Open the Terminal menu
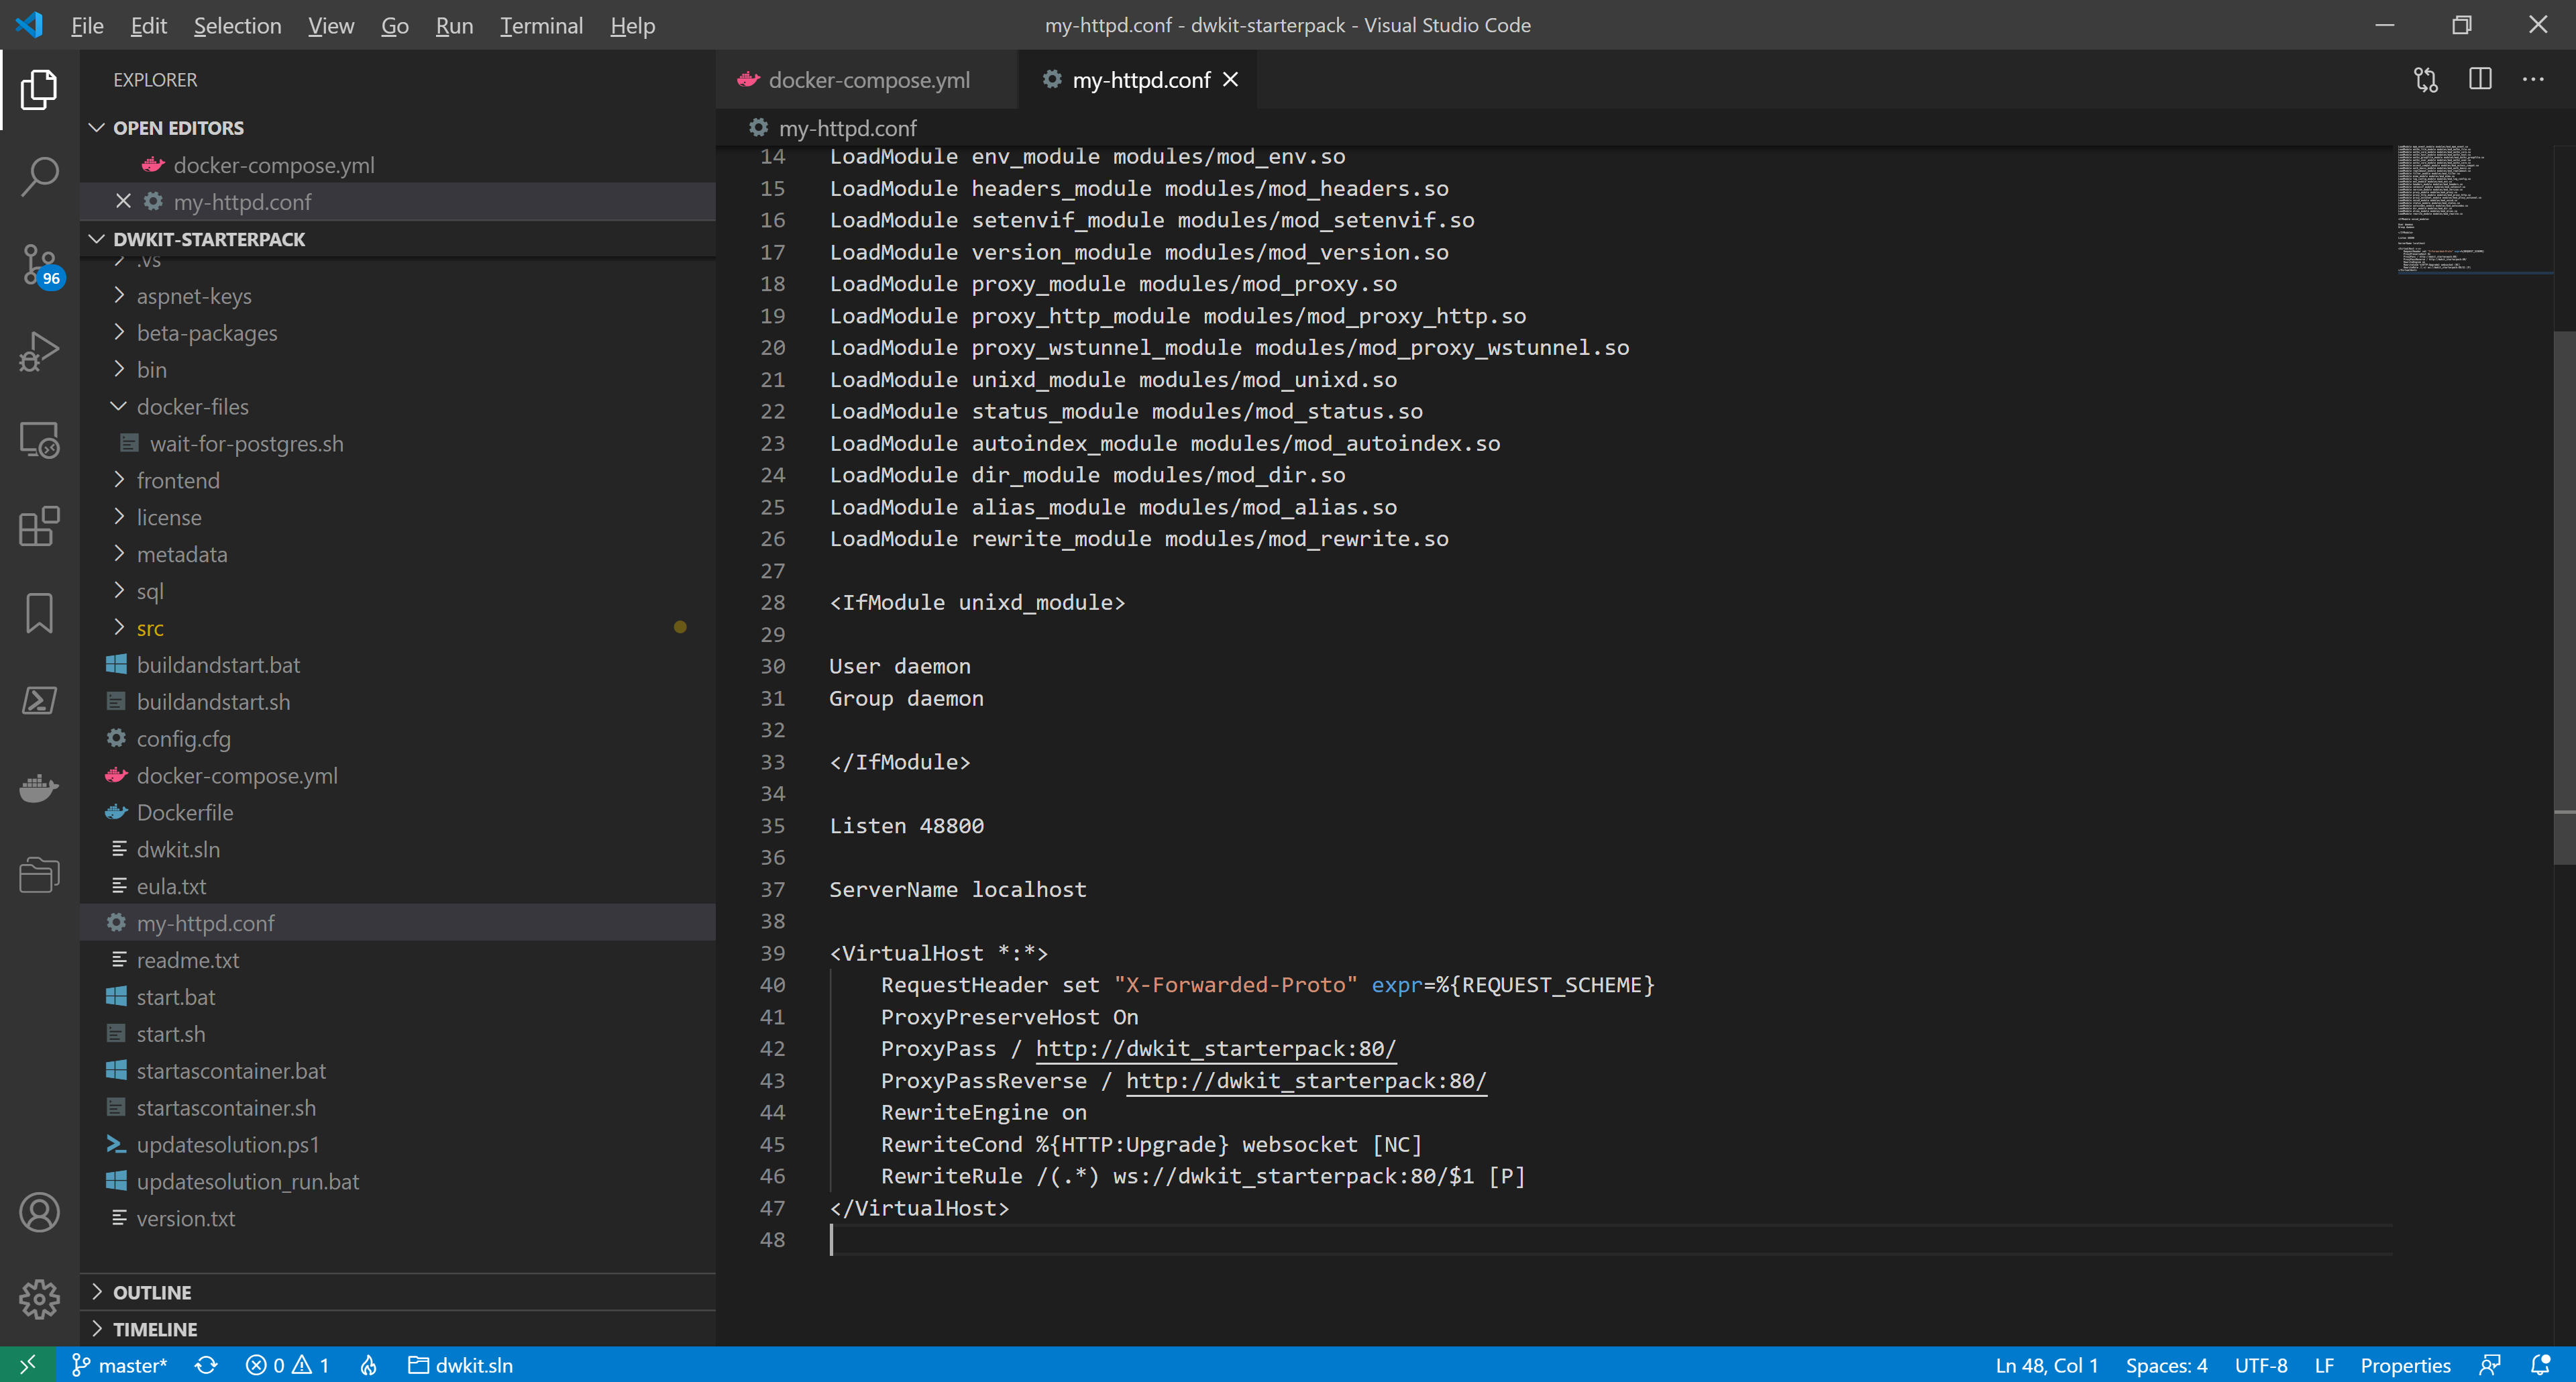The height and width of the screenshot is (1382, 2576). (541, 25)
